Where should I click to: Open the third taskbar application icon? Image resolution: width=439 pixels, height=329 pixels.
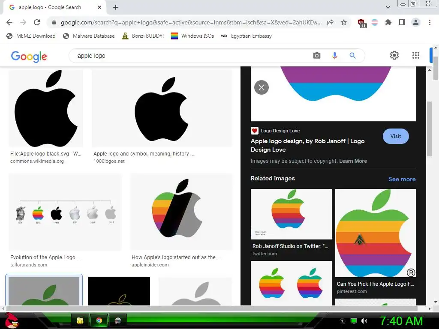point(117,320)
